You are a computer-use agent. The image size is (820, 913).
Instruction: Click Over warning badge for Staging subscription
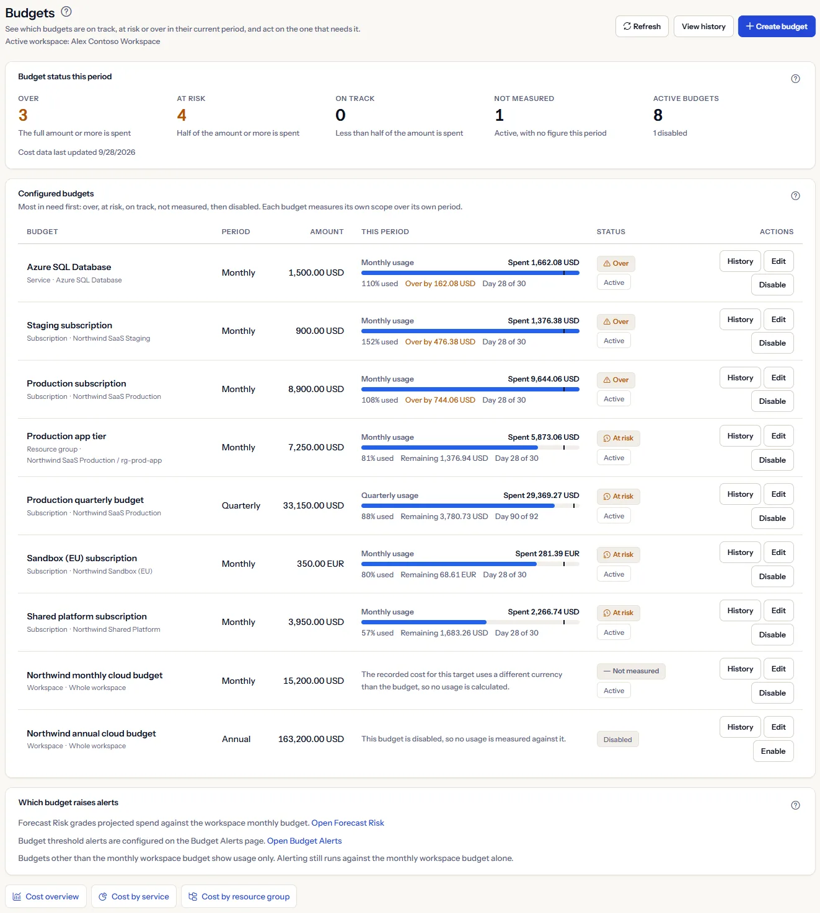[616, 321]
